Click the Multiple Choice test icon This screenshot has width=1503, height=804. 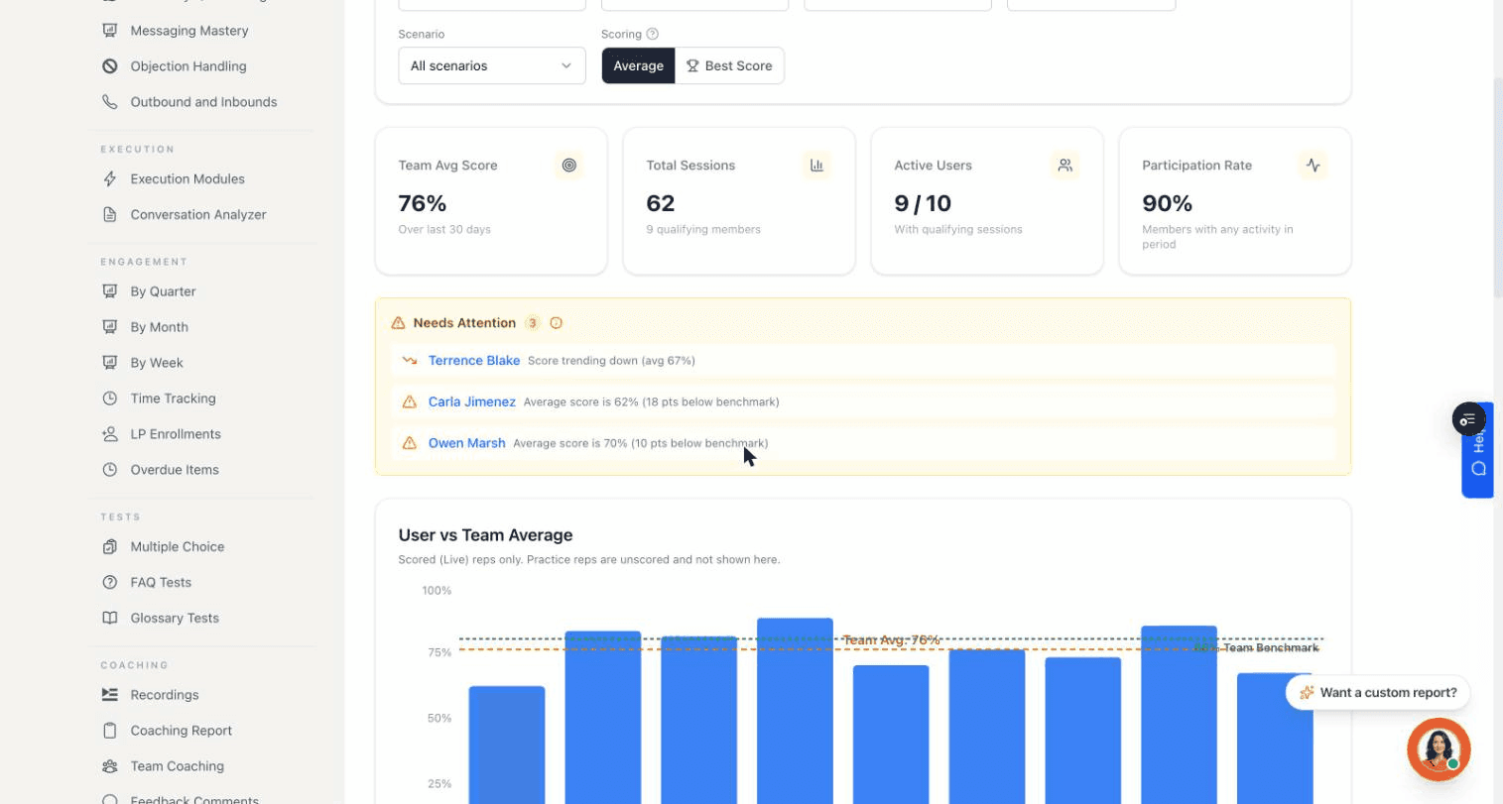110,547
